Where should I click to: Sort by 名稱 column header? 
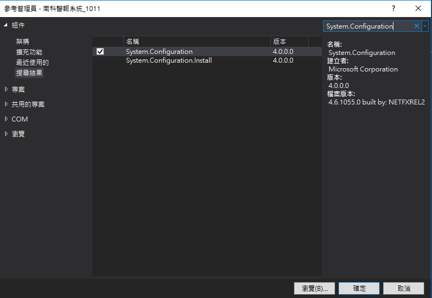pos(196,42)
